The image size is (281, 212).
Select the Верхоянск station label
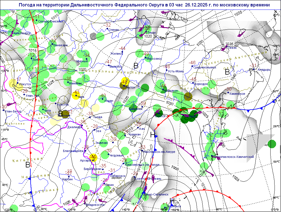click(154, 59)
